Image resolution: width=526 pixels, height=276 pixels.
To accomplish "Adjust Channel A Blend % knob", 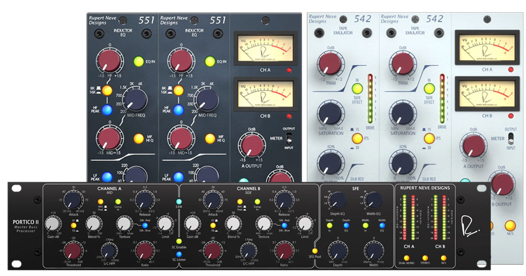I will [93, 225].
